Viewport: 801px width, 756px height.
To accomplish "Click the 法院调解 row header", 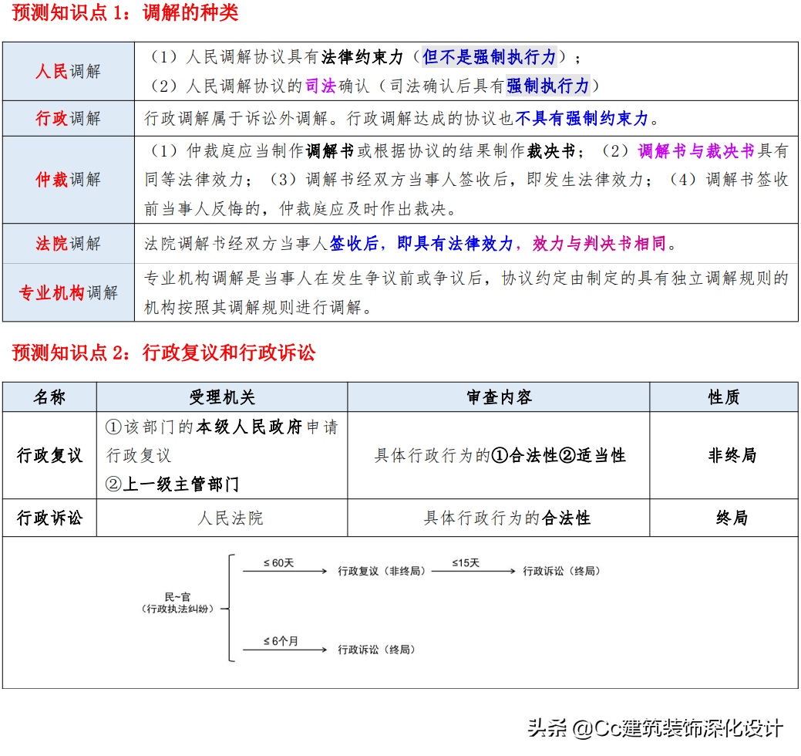I will click(68, 244).
